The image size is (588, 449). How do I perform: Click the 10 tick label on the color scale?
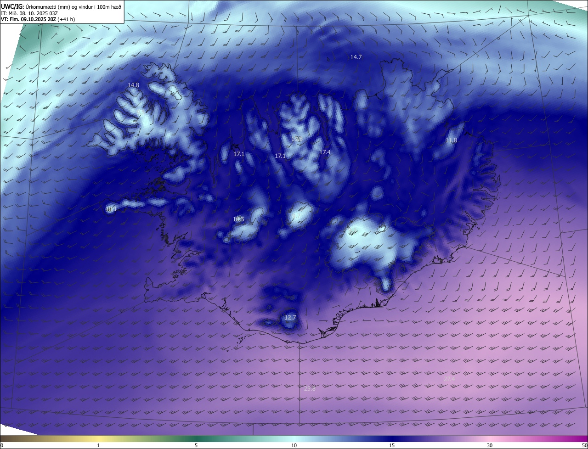(294, 445)
